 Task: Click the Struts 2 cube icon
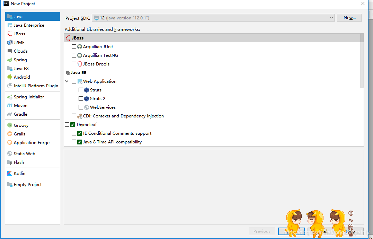(x=87, y=99)
